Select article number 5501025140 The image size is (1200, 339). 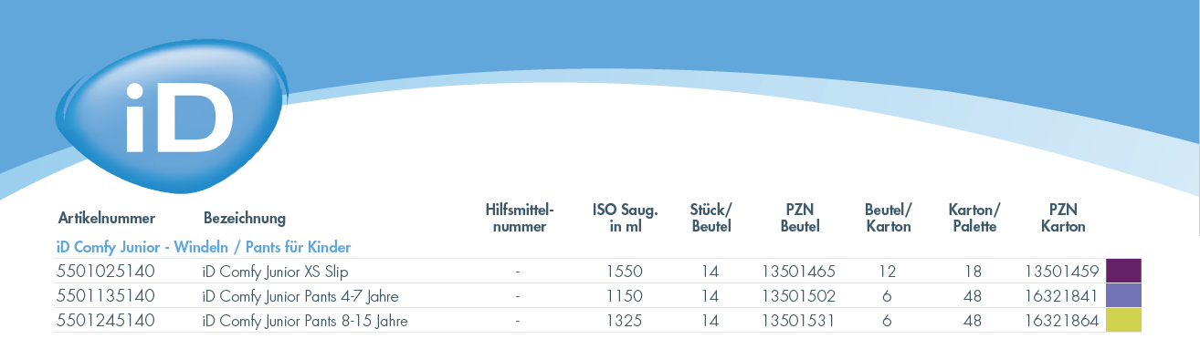[106, 271]
